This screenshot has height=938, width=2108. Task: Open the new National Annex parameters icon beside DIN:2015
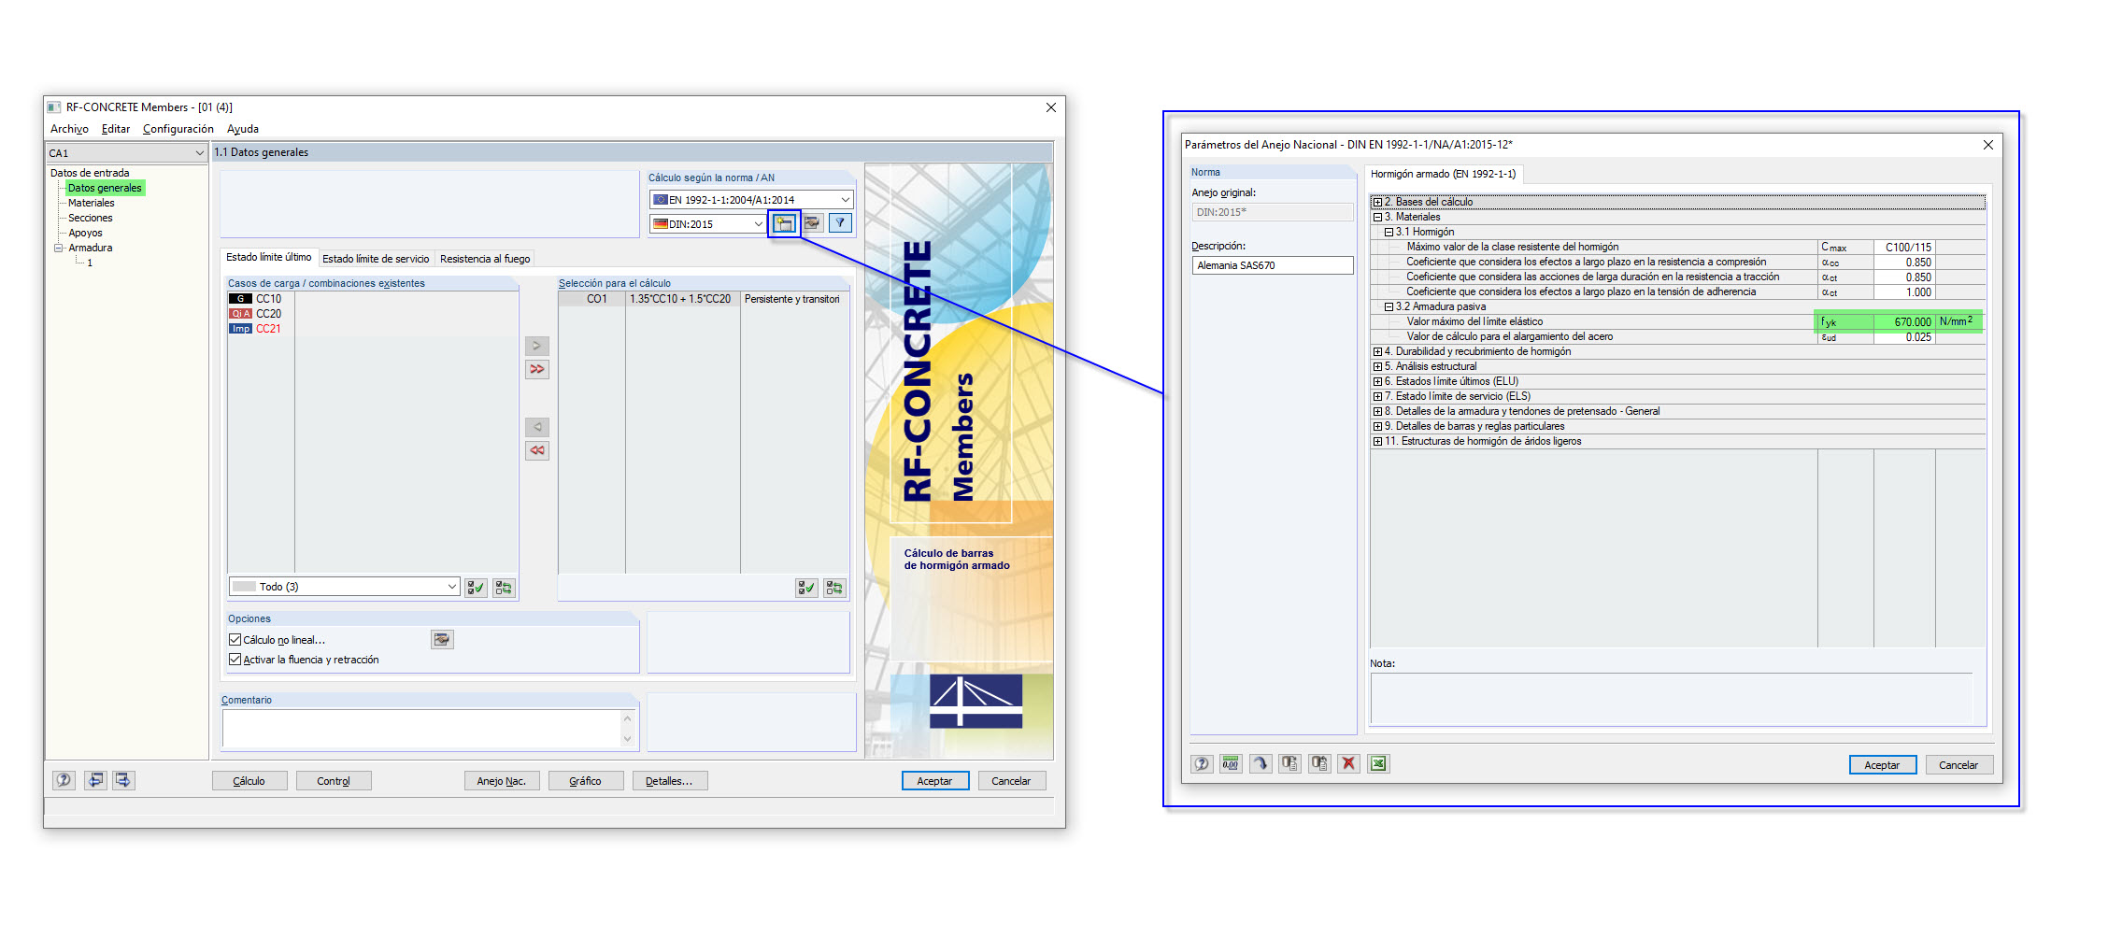tap(784, 223)
